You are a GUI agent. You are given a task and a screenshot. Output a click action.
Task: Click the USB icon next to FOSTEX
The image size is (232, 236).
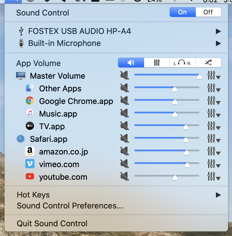21,31
